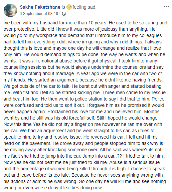The width and height of the screenshot is (172, 192).
Task: Click the phrase 'Abuse is a serious issue'
Action: (135, 163)
